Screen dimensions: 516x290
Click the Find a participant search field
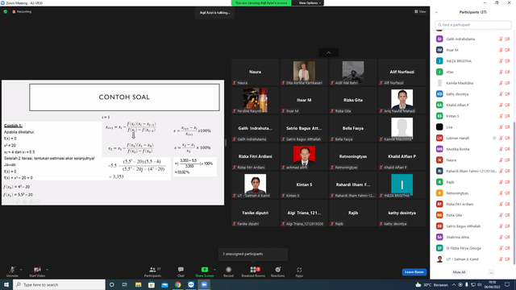pos(473,25)
